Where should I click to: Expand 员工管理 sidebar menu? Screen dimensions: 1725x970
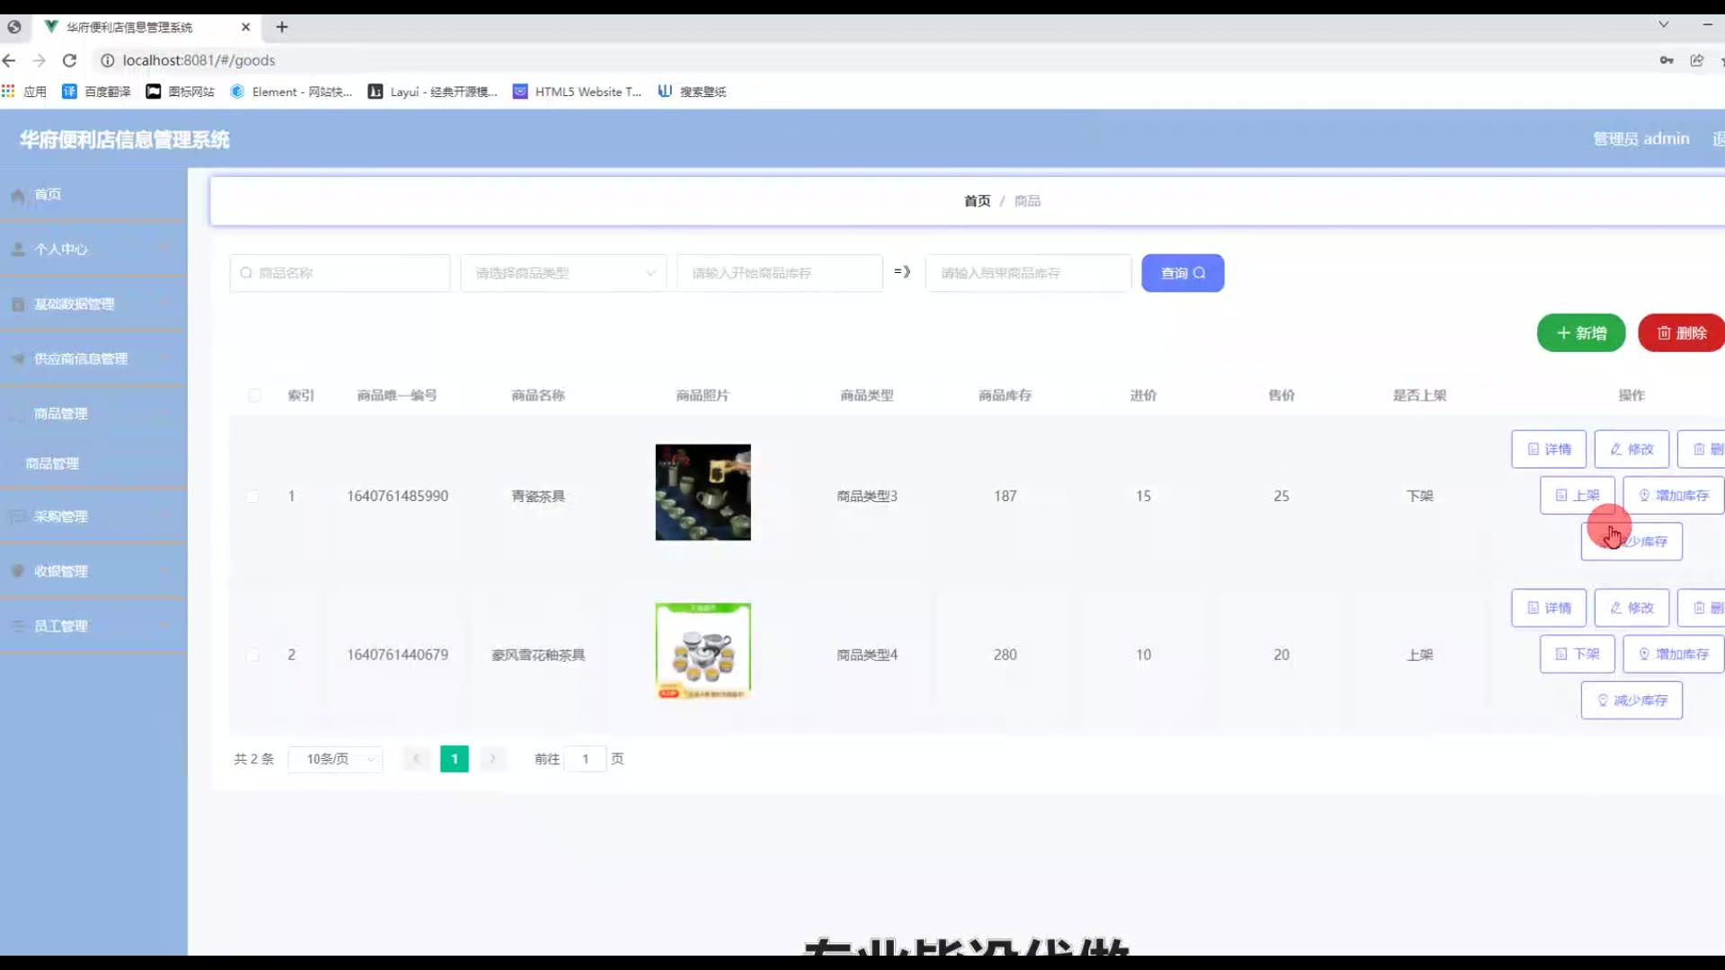pos(93,626)
